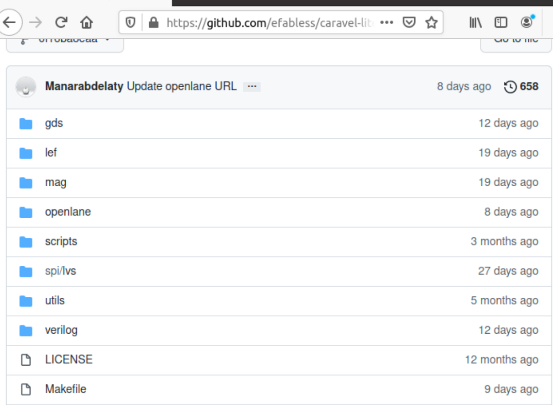Open the page actions ellipsis in address bar

pos(386,22)
